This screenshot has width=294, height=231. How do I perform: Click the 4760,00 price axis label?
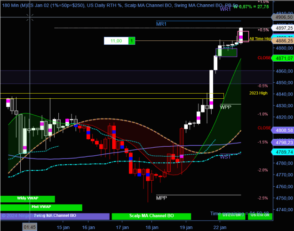[284, 187]
